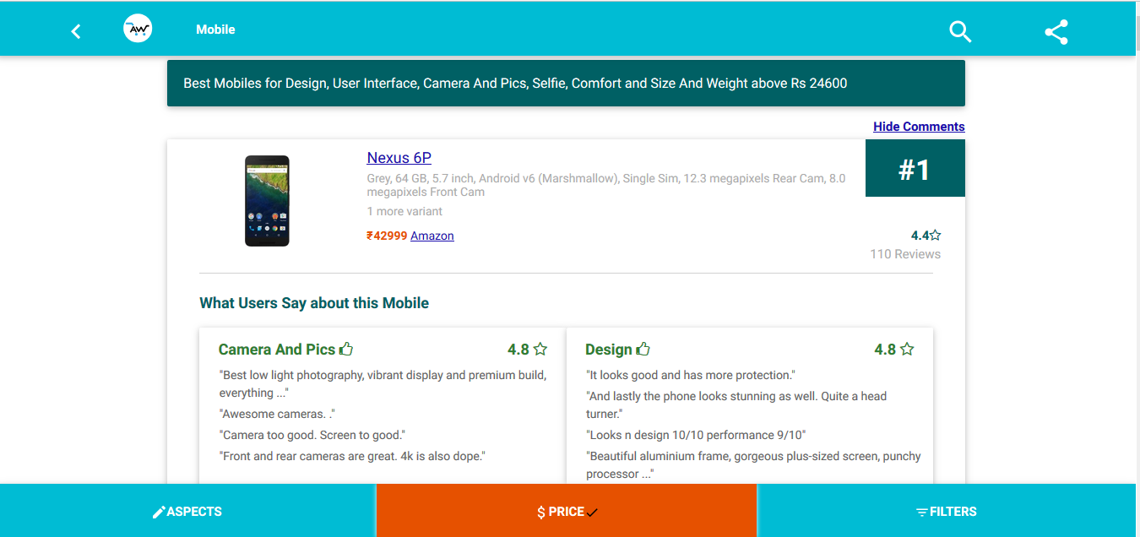Click 'Camera too good. Screen to good.' quote
1140x537 pixels.
click(x=312, y=435)
